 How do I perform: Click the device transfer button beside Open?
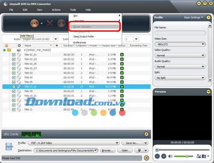[140, 150]
